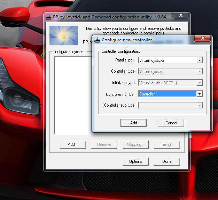The width and height of the screenshot is (218, 200).
Task: Click Add in Configure new controller dialog
Action: click(133, 123)
